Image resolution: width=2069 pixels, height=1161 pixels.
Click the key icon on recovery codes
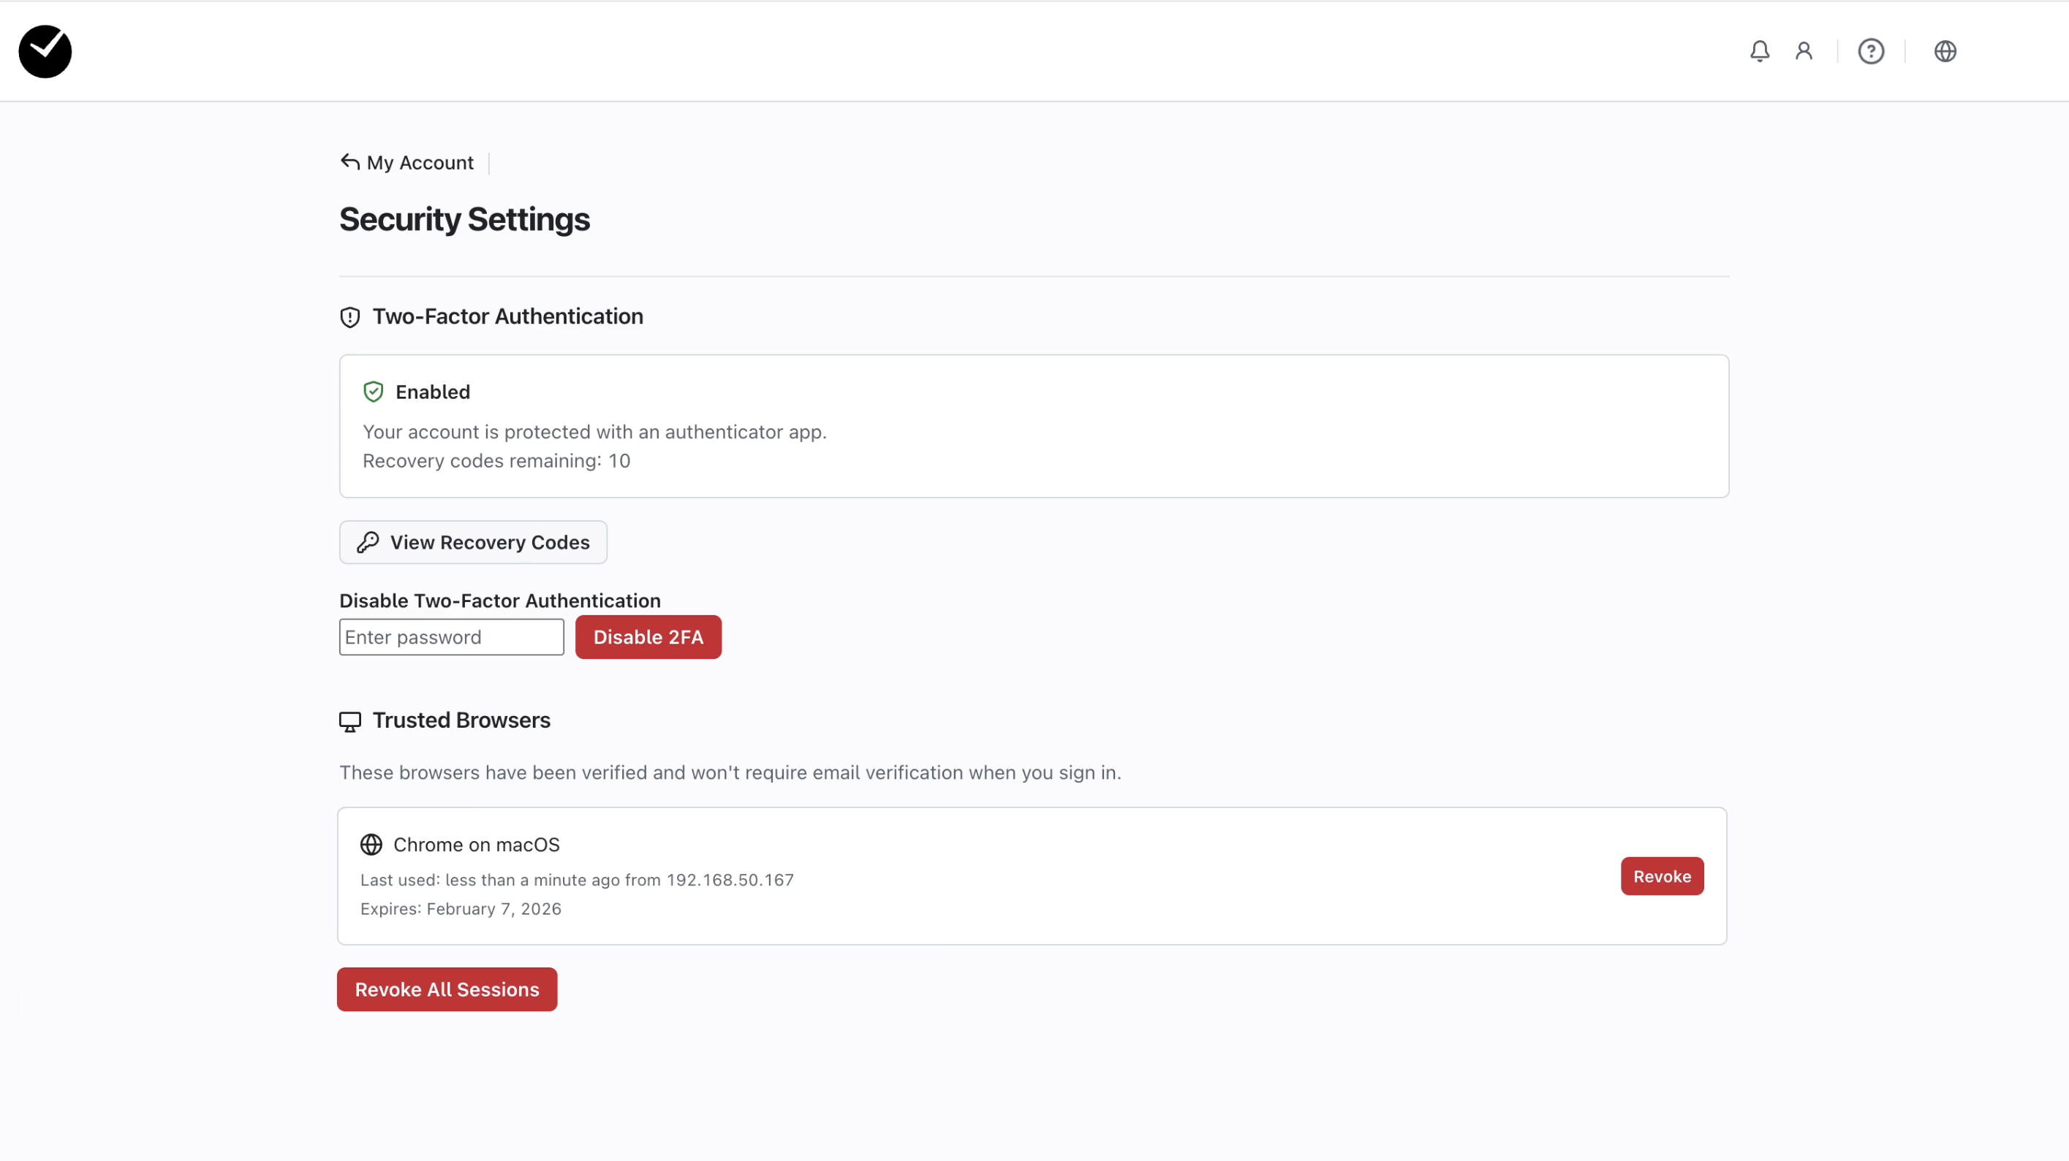[x=368, y=543]
